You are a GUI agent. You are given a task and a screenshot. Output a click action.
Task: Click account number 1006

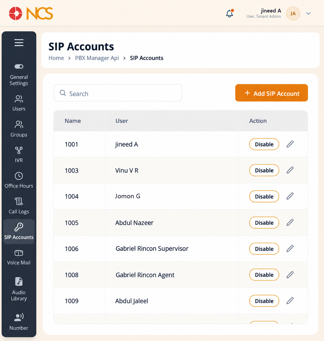(x=72, y=249)
